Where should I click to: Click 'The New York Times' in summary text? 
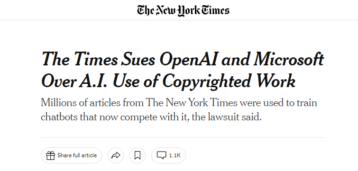tap(191, 103)
